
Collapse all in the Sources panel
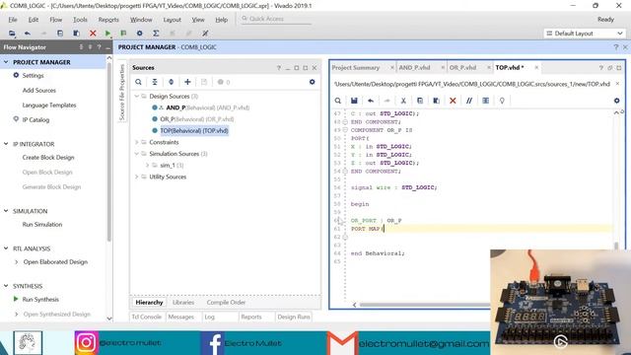click(155, 82)
